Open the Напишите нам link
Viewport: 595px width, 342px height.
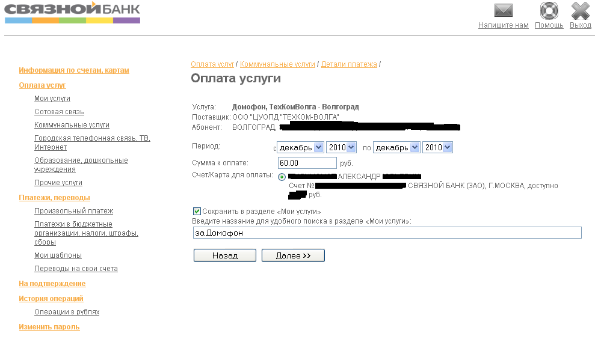(503, 25)
